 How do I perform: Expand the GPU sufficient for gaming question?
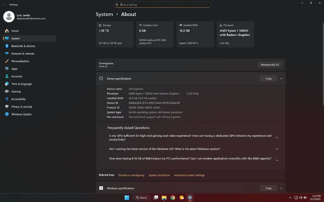277,138
